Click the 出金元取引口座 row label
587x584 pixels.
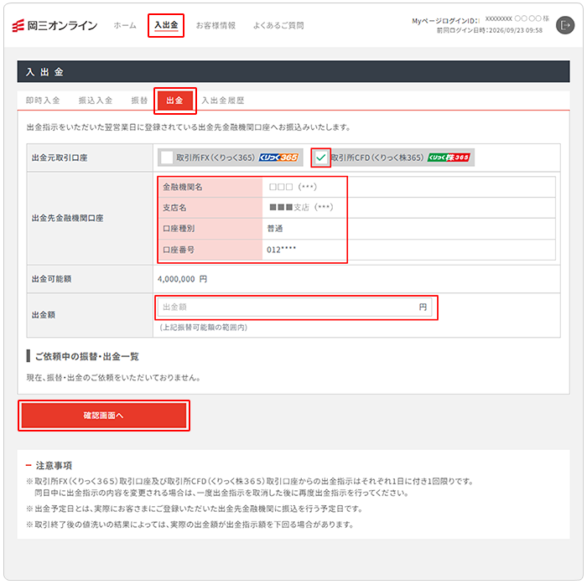coord(60,158)
